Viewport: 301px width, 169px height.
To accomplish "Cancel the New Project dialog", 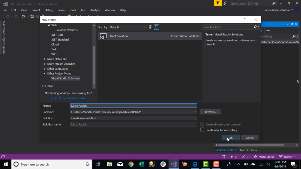I will pos(249,138).
